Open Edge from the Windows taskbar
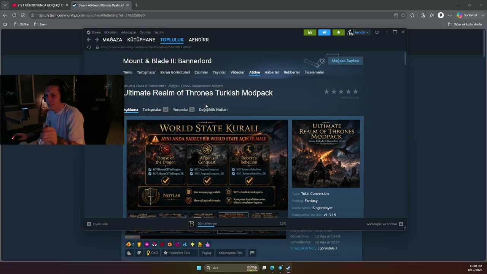Image resolution: width=487 pixels, height=274 pixels. coord(272,268)
